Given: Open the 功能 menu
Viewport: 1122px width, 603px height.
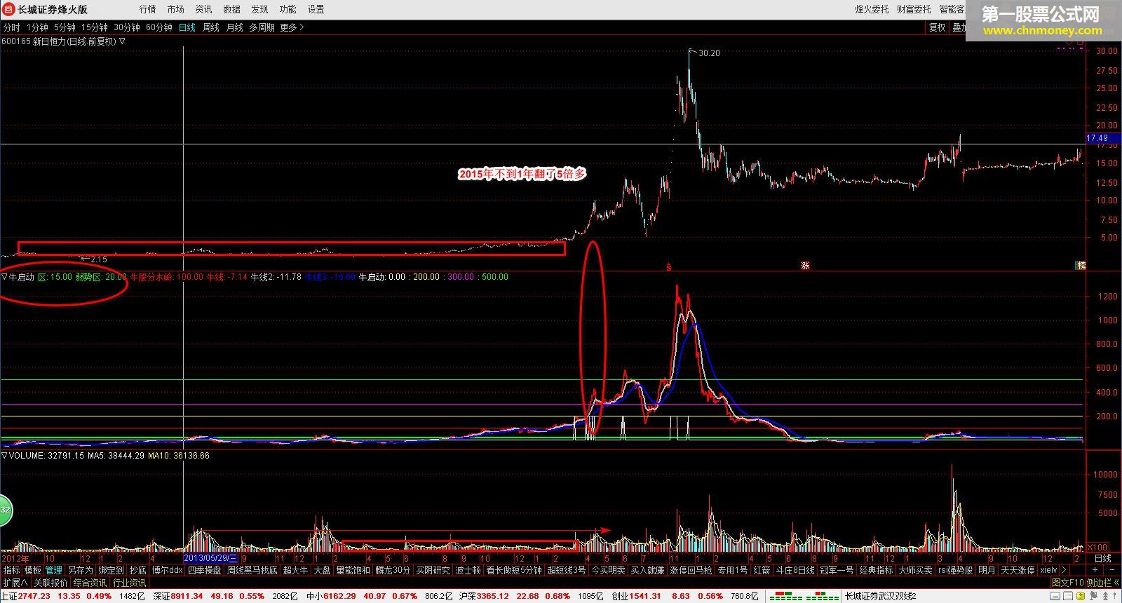Looking at the screenshot, I should pyautogui.click(x=288, y=9).
